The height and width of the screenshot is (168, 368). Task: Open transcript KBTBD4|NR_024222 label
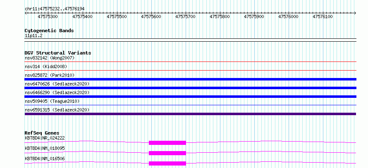[x=45, y=138]
